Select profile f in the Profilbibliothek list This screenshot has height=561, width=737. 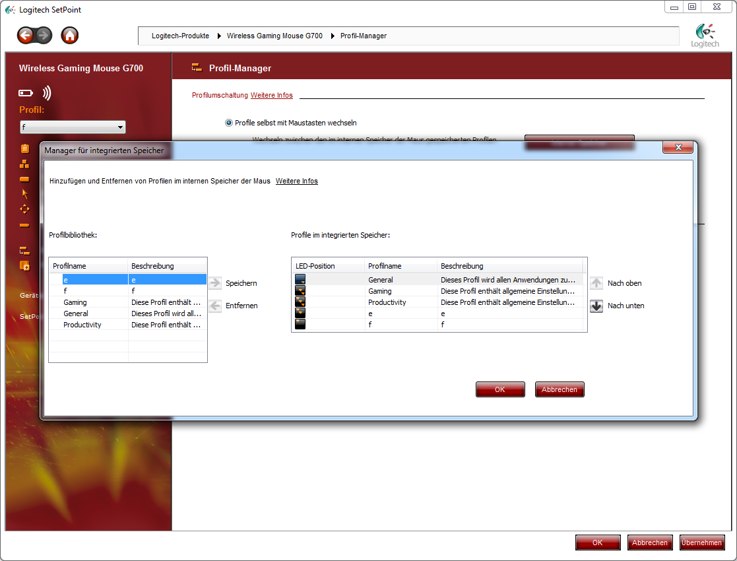[x=65, y=291]
